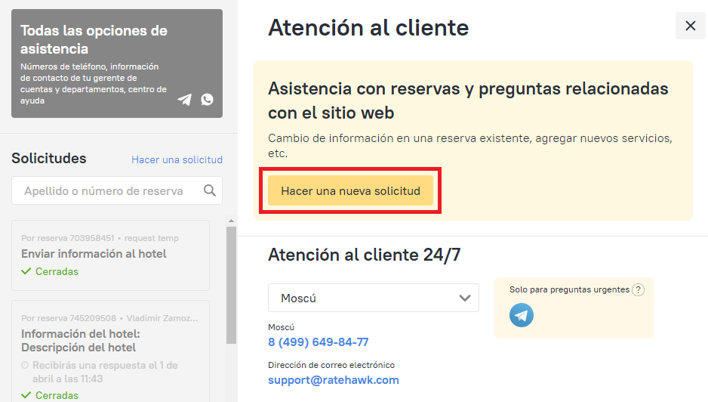
Task: Click the Telegram icon in the assistance card
Action: pos(185,100)
